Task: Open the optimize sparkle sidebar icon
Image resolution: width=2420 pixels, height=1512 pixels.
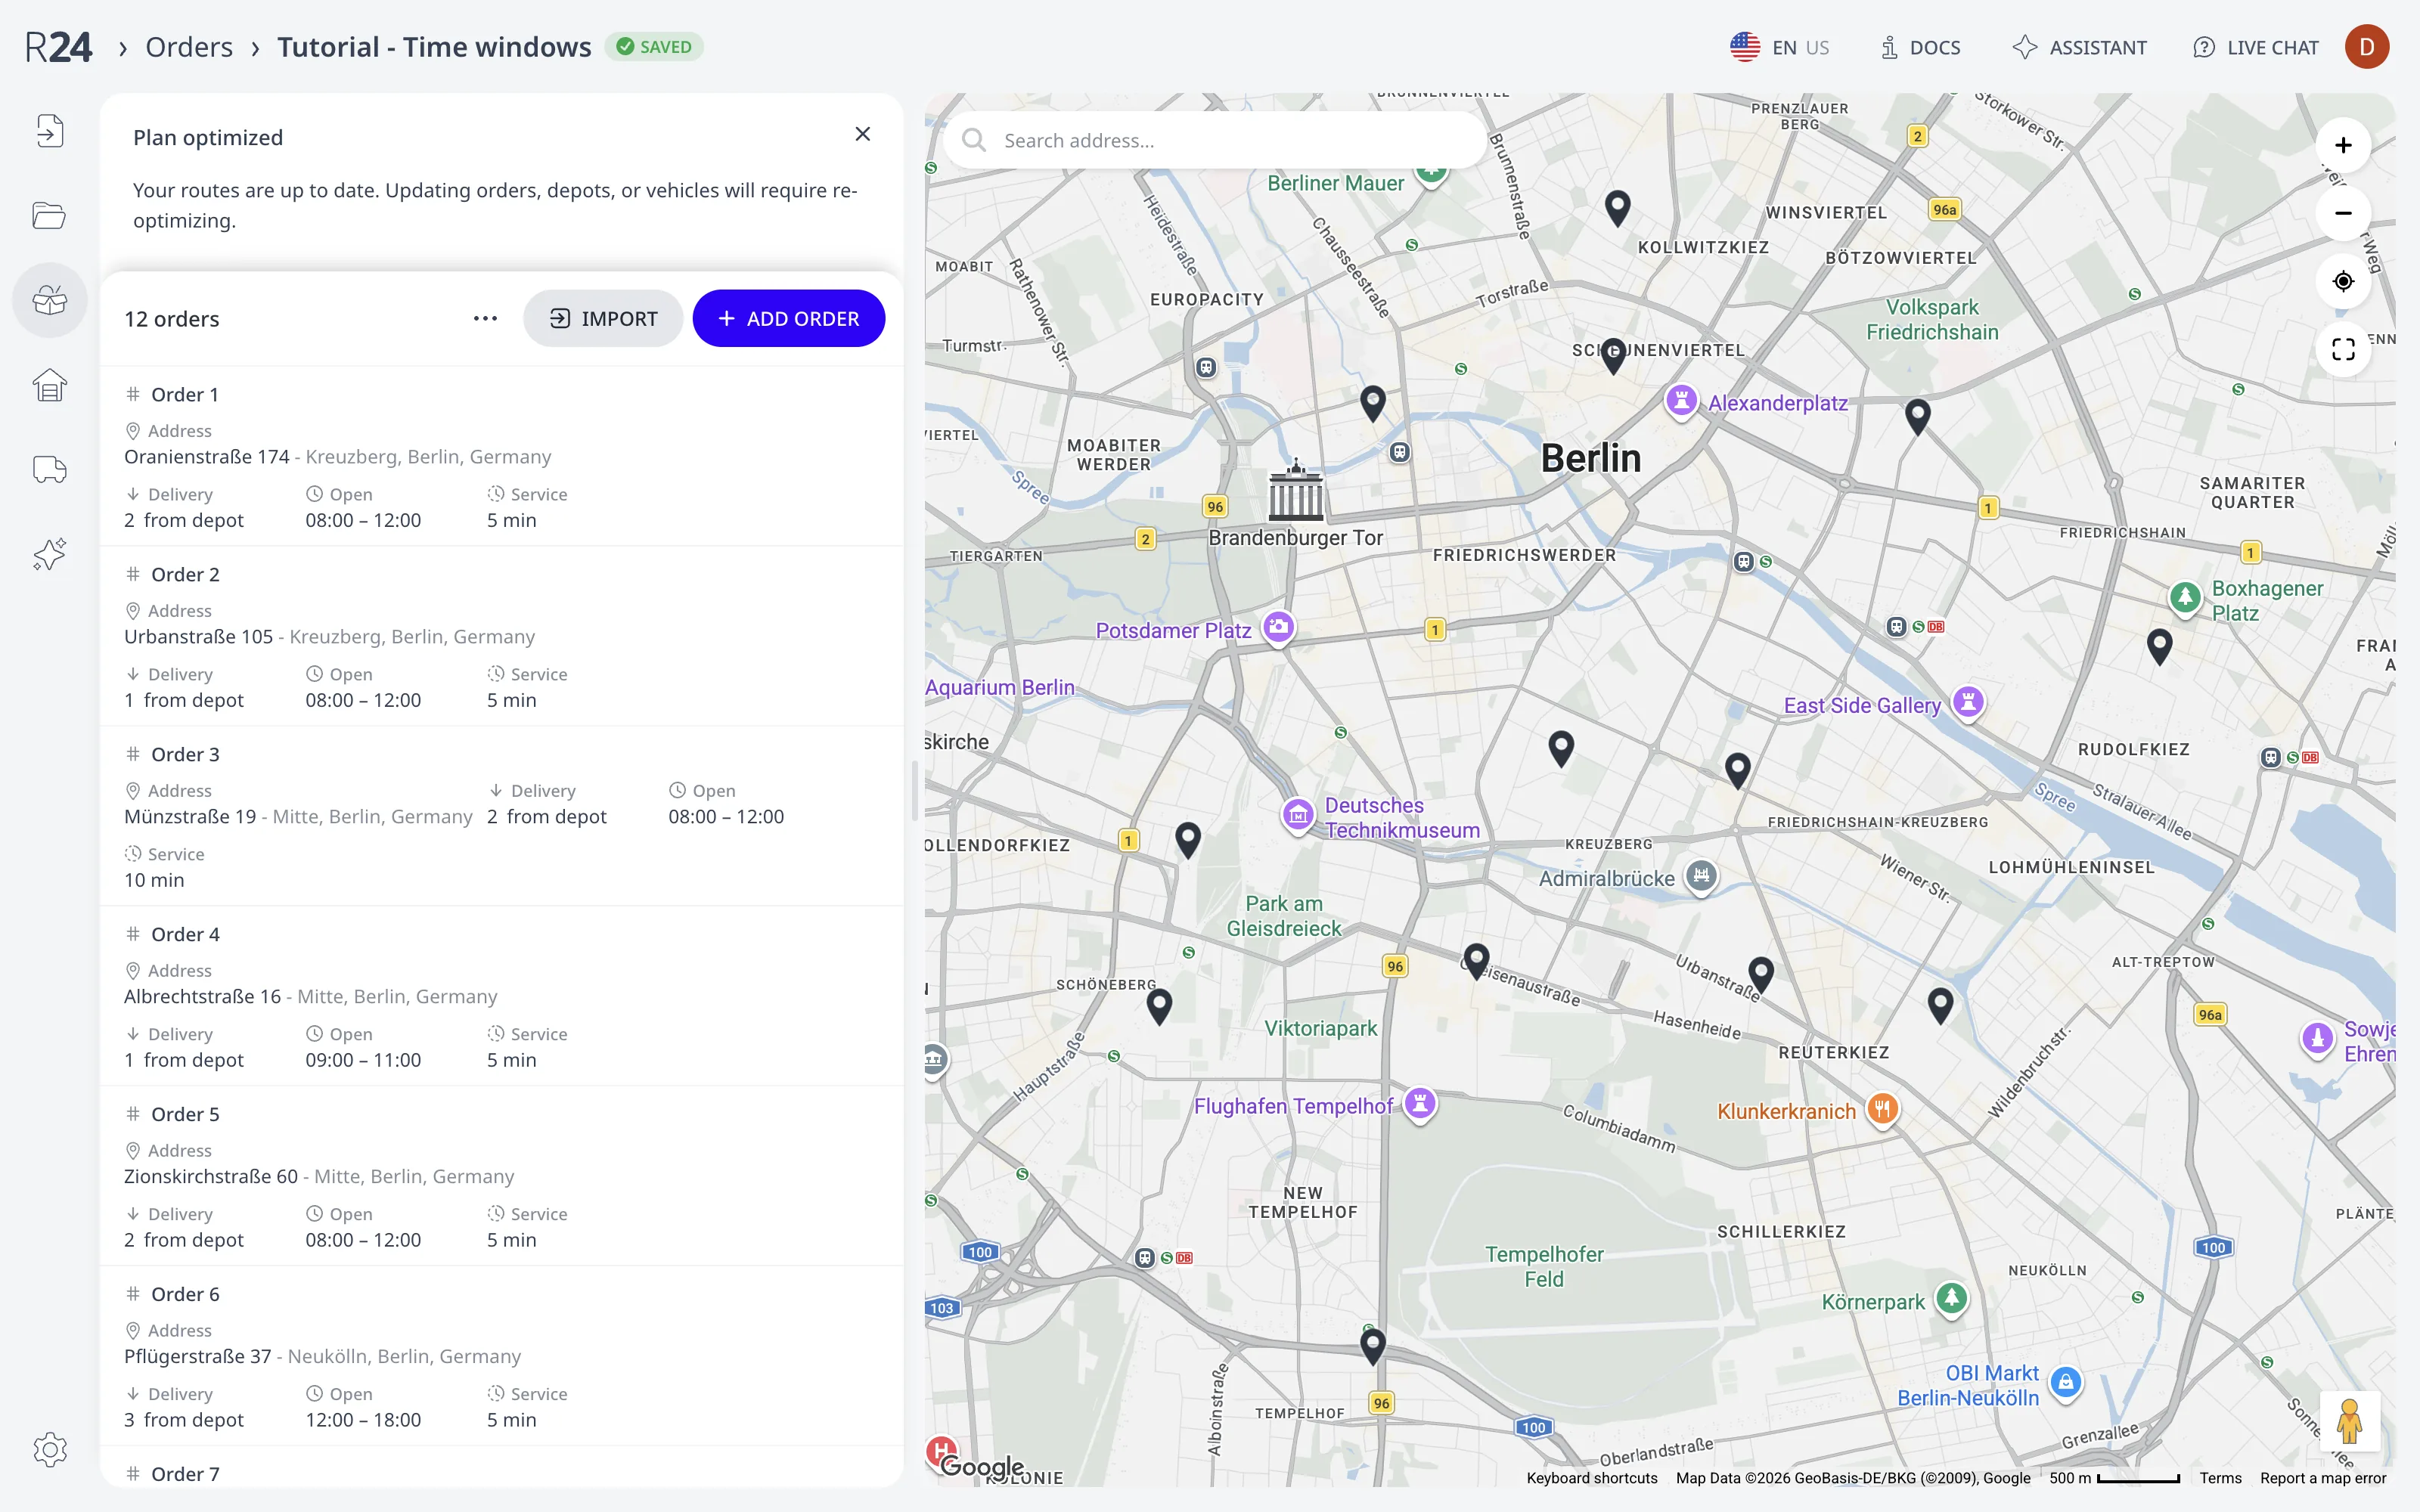Action: coord(49,554)
